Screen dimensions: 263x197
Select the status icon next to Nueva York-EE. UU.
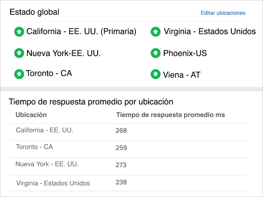coord(19,53)
